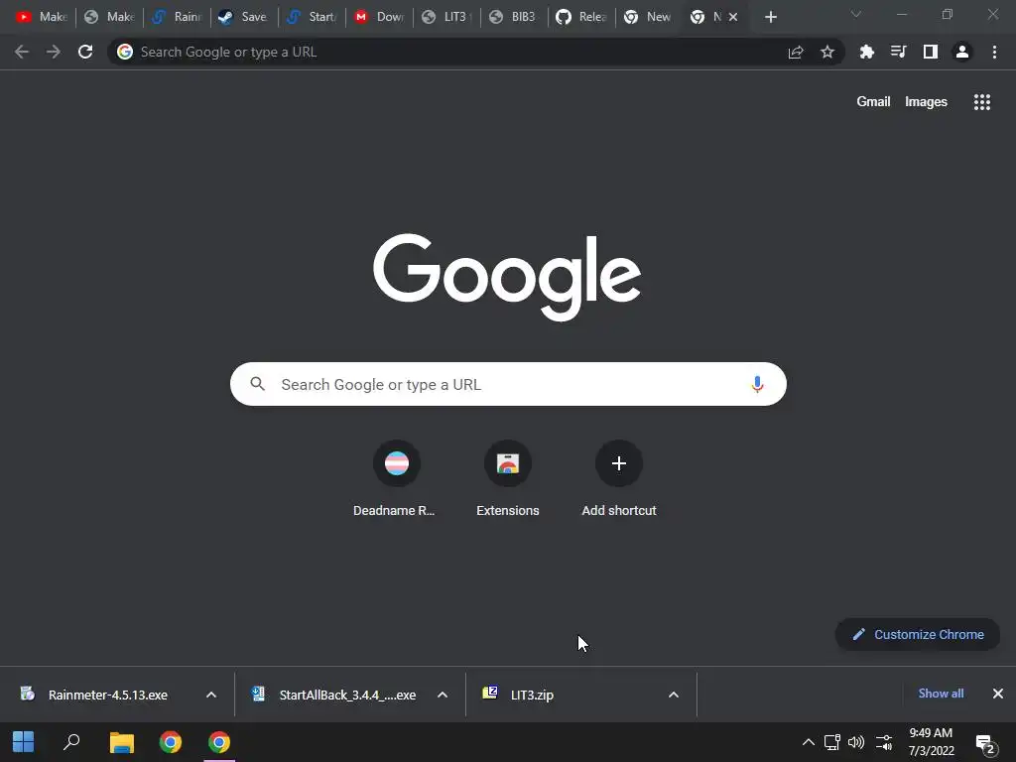Open the tab search dropdown chevron
The width and height of the screenshot is (1016, 762).
856,14
